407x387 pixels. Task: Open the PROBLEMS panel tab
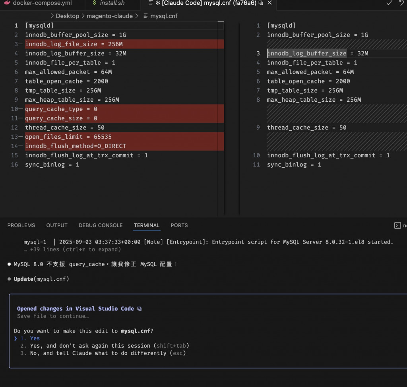tap(21, 225)
